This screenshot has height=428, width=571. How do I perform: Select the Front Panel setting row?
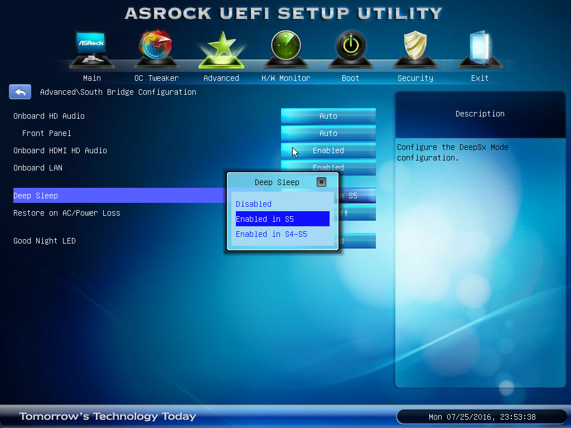tap(47, 133)
